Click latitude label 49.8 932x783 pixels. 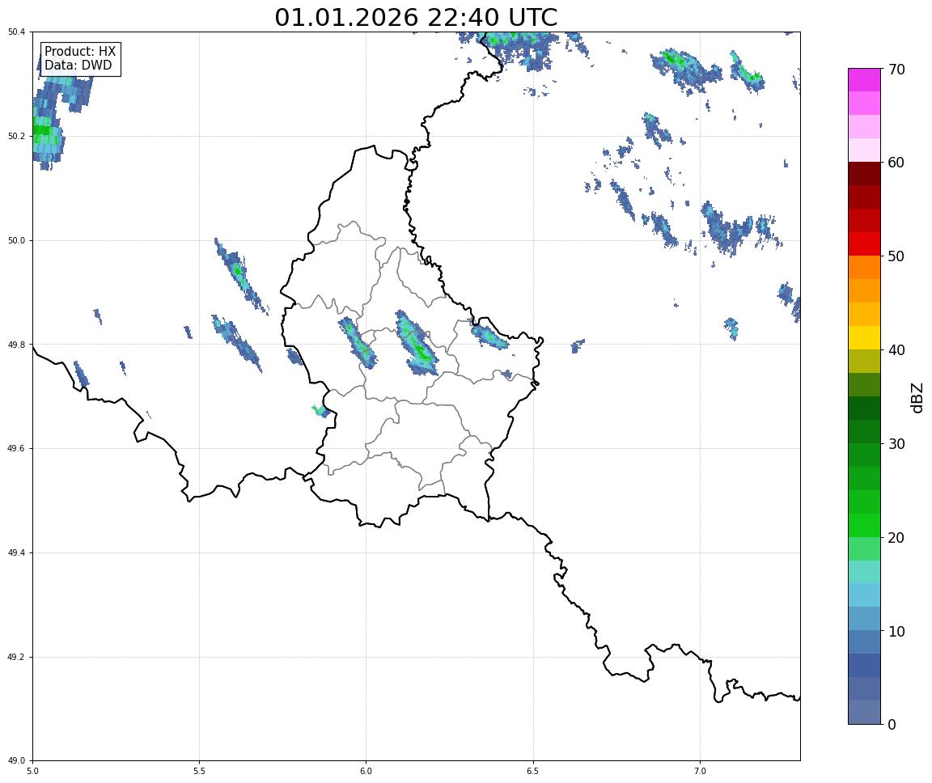coord(16,345)
